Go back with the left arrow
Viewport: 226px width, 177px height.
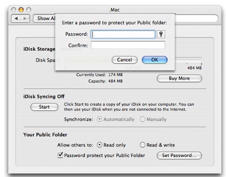click(x=16, y=18)
